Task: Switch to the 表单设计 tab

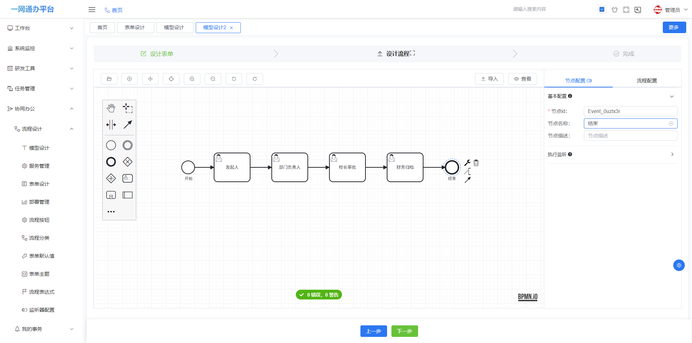Action: (136, 28)
